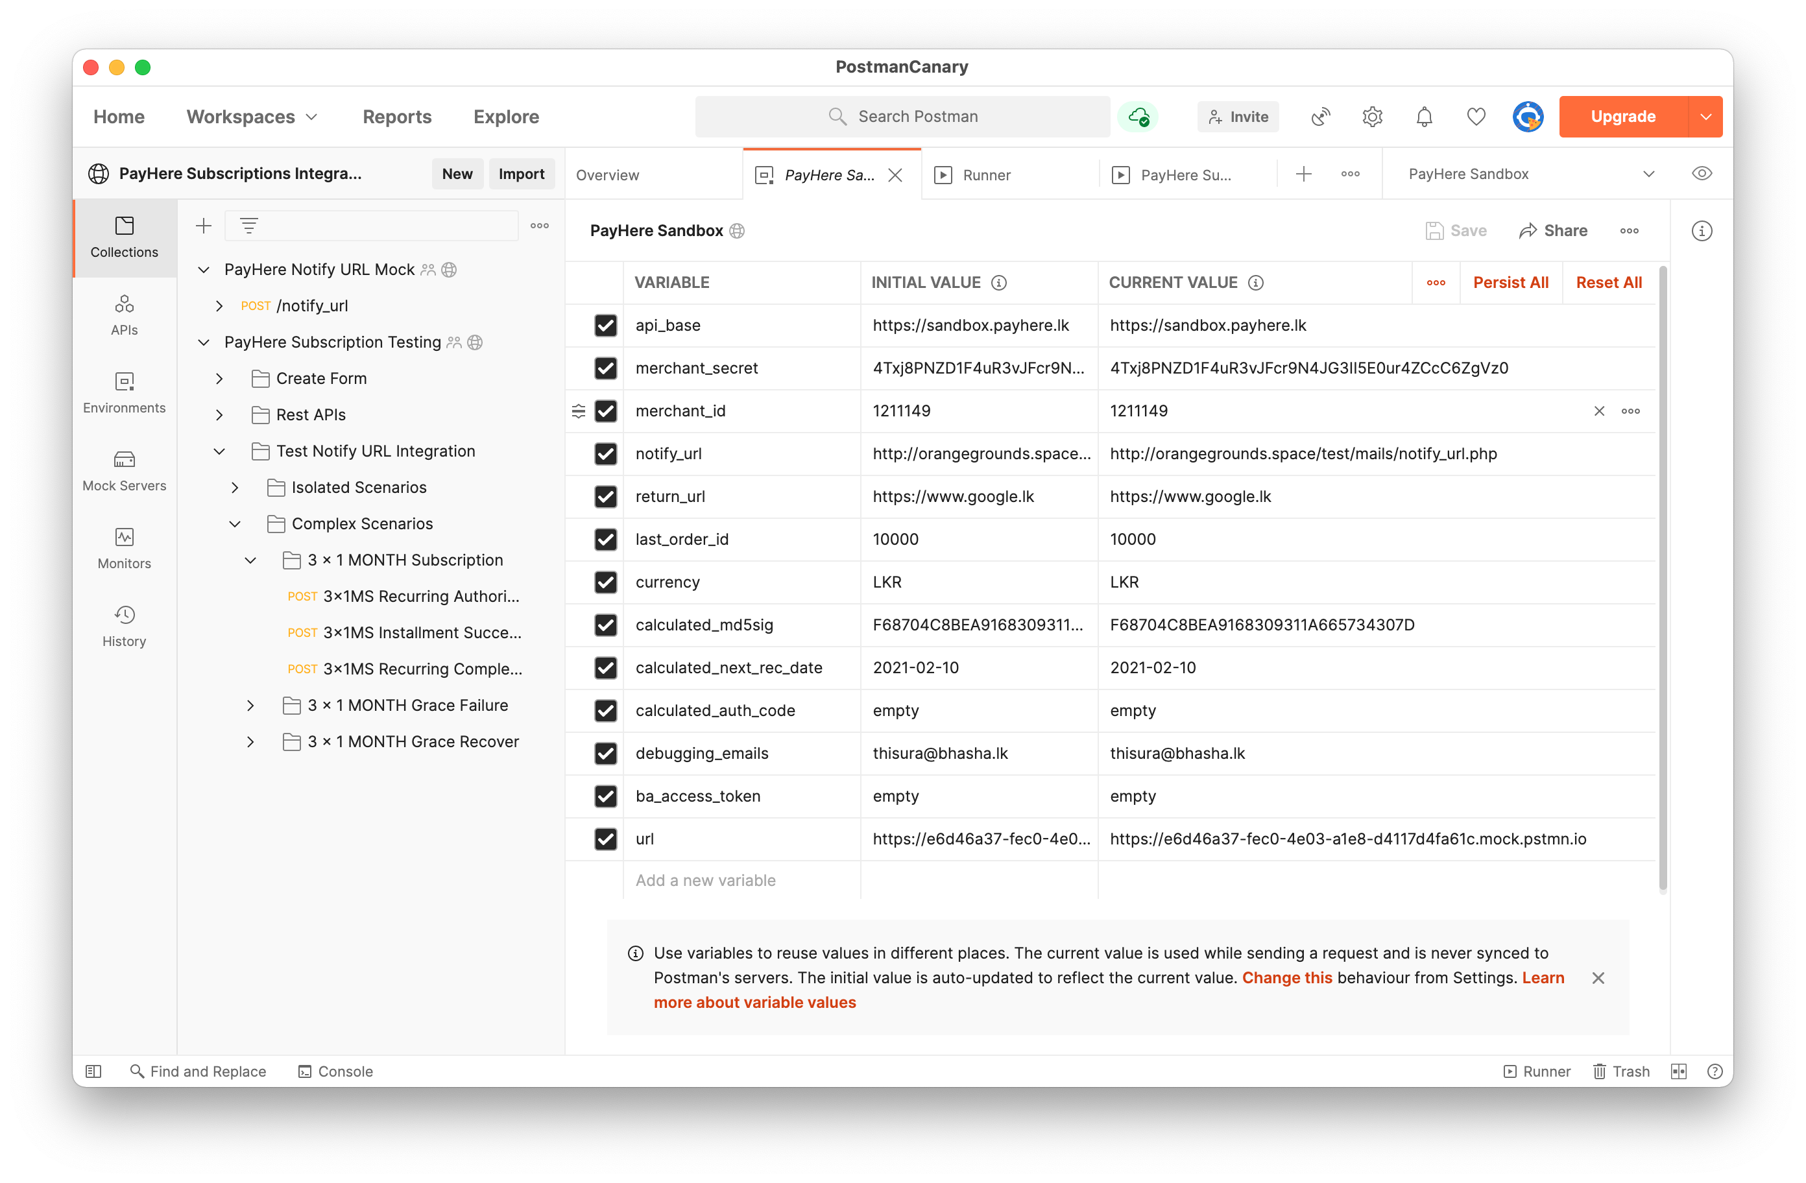This screenshot has height=1183, width=1806.
Task: Open the Reports menu item
Action: click(x=397, y=117)
